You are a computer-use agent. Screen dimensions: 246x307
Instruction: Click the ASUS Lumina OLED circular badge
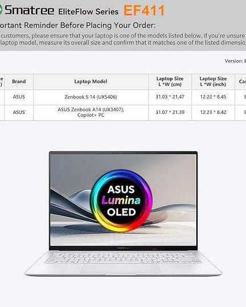(121, 201)
